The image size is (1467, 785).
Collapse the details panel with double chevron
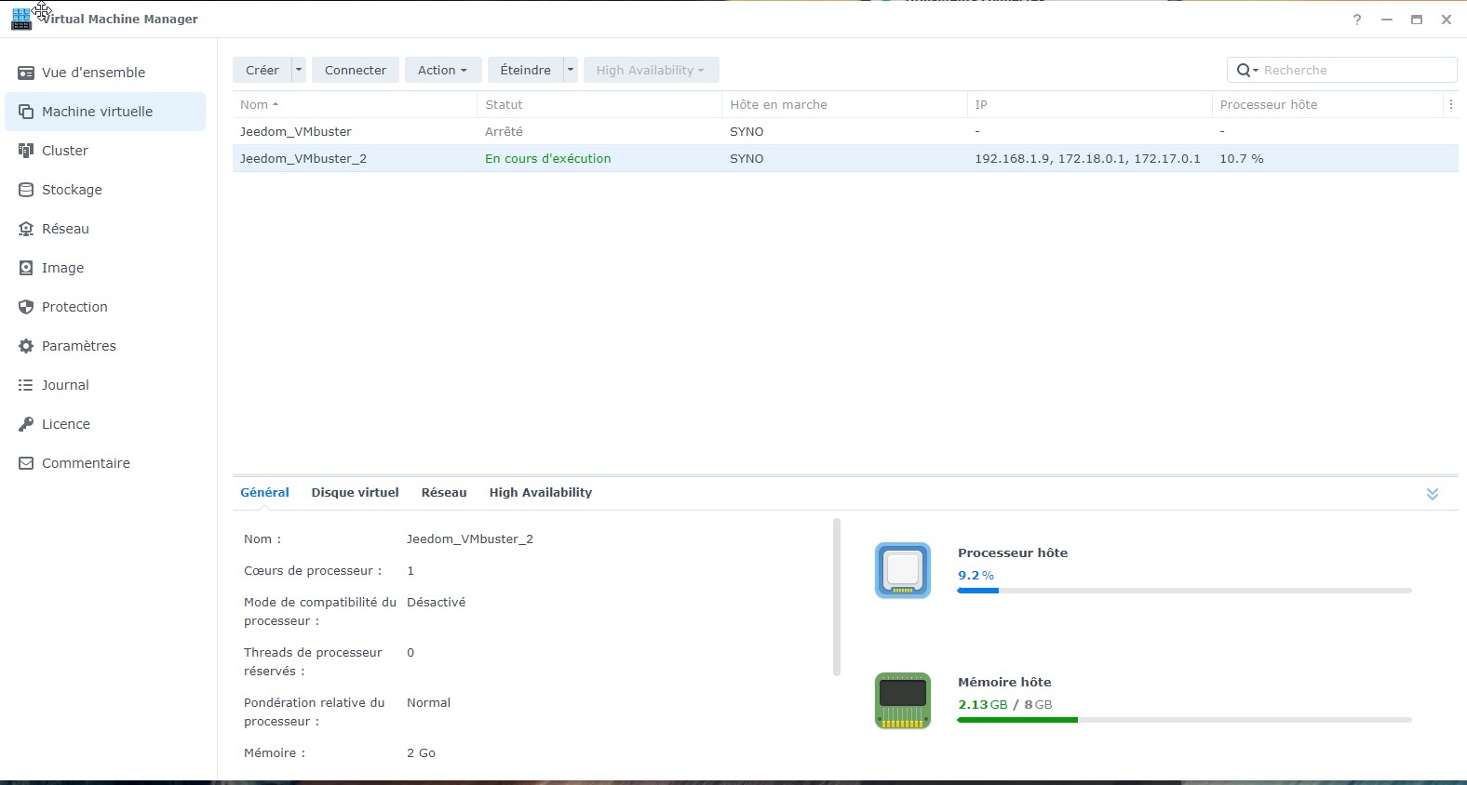[1433, 494]
